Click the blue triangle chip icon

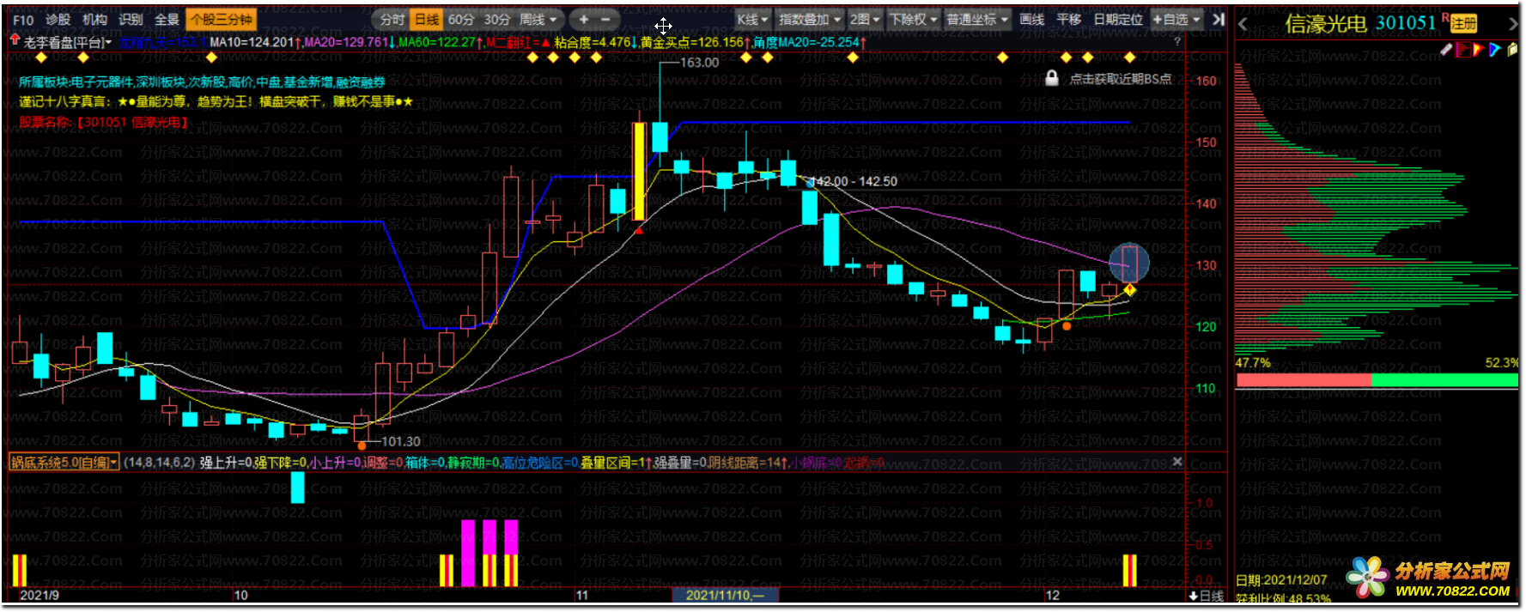click(x=1495, y=50)
